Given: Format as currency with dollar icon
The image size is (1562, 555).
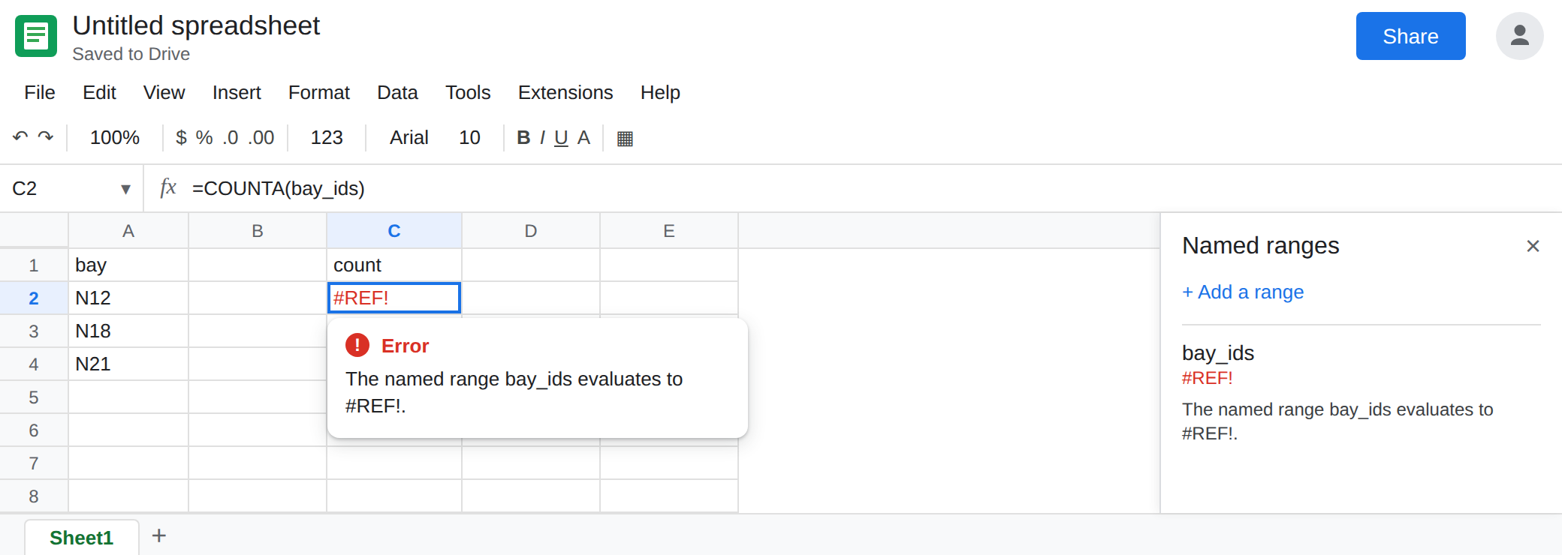Looking at the screenshot, I should [x=181, y=137].
